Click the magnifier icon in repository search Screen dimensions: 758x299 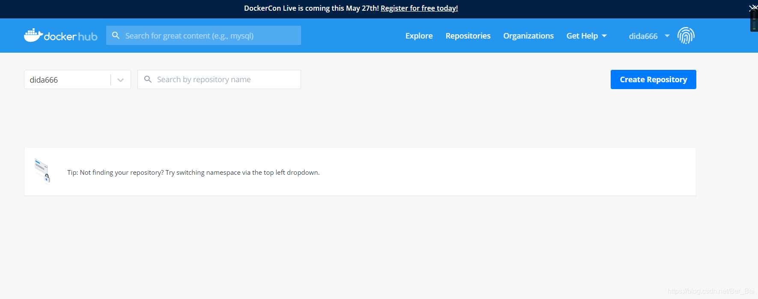pos(148,79)
